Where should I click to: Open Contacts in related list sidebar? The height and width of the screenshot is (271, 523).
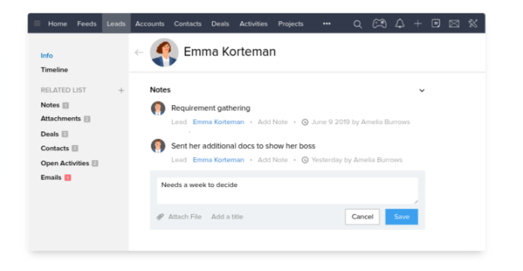[55, 149]
